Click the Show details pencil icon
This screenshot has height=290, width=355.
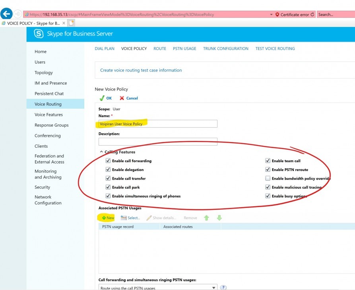(149, 218)
